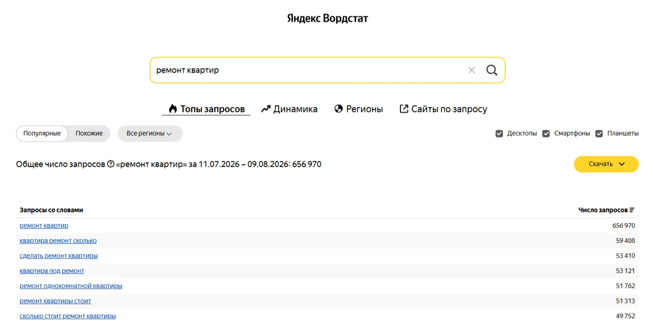Open the Скачать download dropdown
The height and width of the screenshot is (323, 659).
[x=606, y=164]
